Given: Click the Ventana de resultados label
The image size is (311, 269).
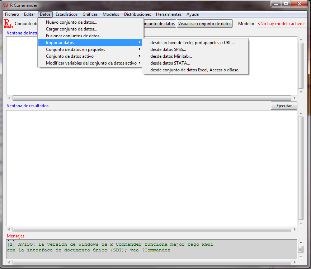Looking at the screenshot, I should coord(28,106).
